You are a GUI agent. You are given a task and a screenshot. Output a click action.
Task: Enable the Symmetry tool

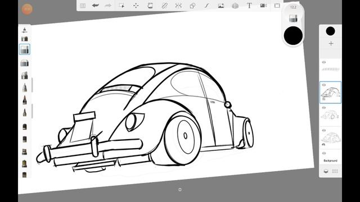click(x=178, y=6)
